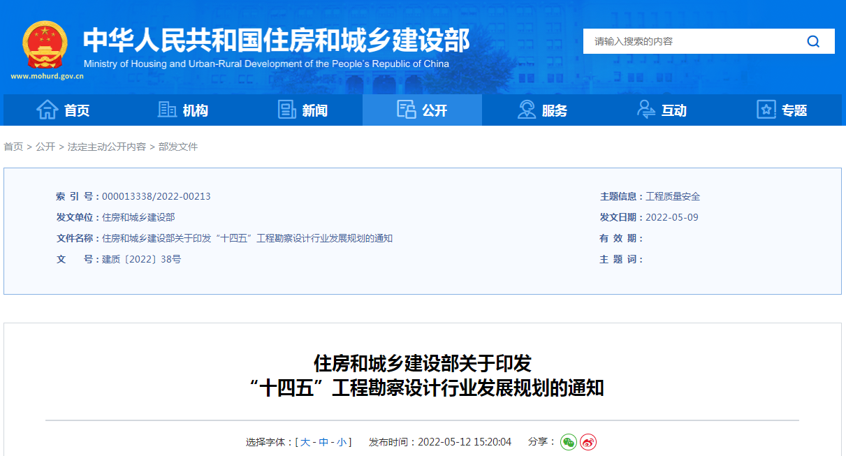Set font size to medium (中)
The width and height of the screenshot is (846, 456).
(x=323, y=442)
